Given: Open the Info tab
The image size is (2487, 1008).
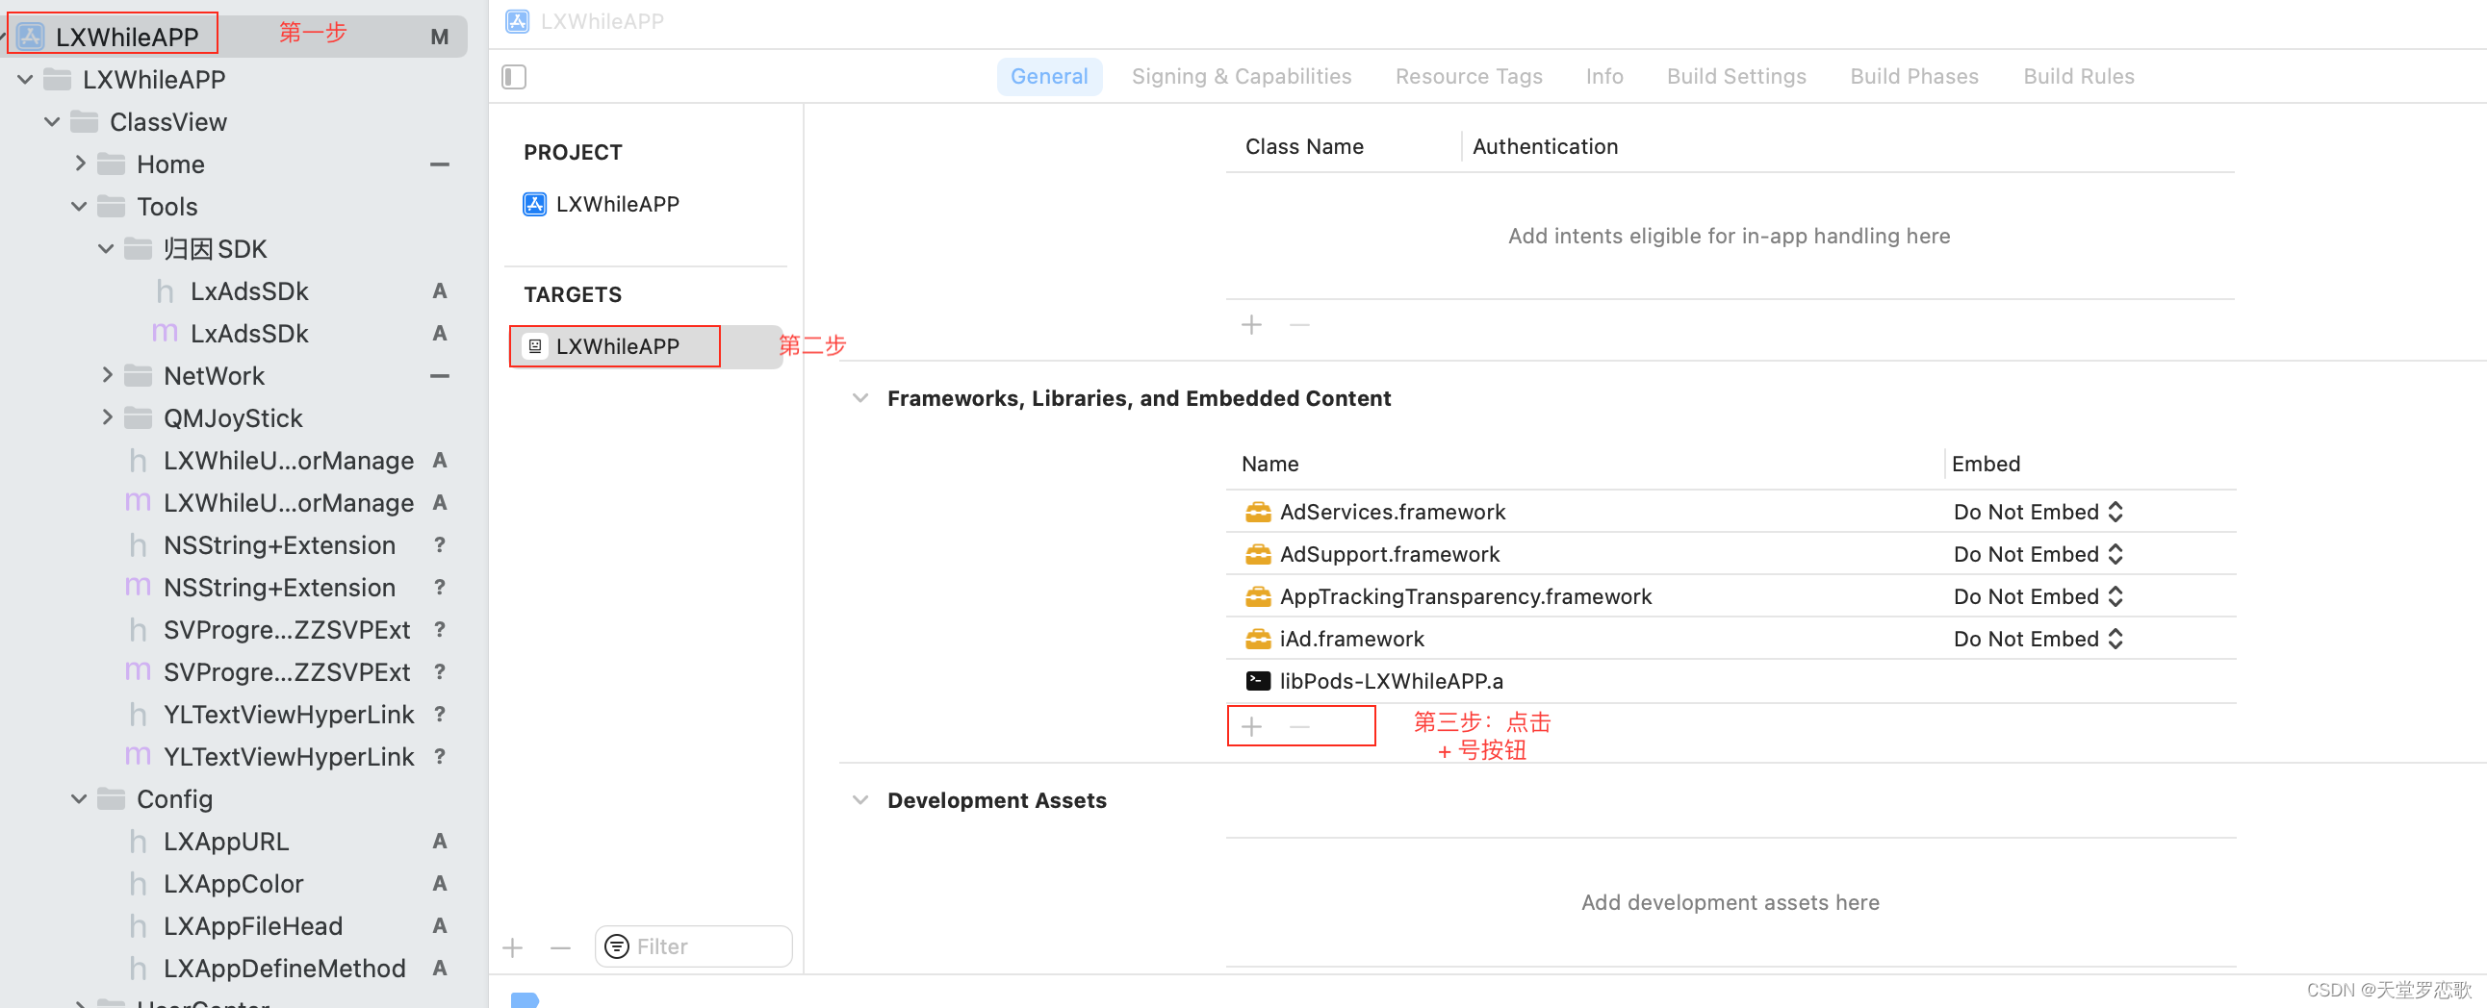Looking at the screenshot, I should point(1603,76).
